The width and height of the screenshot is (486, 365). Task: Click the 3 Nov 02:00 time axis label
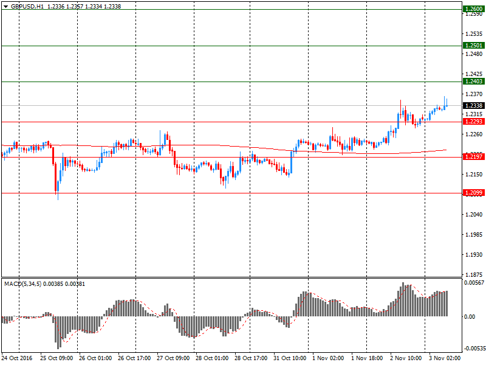[445, 358]
